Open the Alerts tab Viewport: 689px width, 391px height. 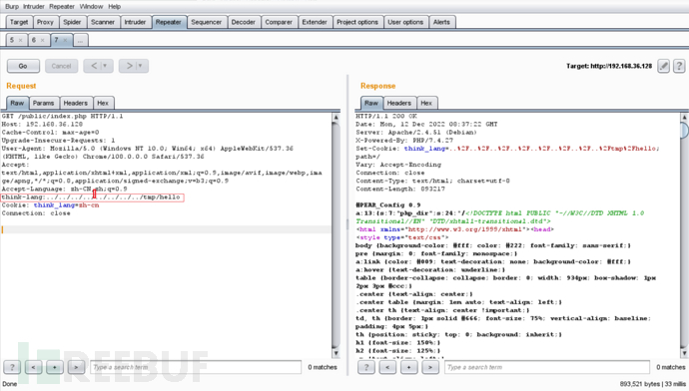point(441,22)
